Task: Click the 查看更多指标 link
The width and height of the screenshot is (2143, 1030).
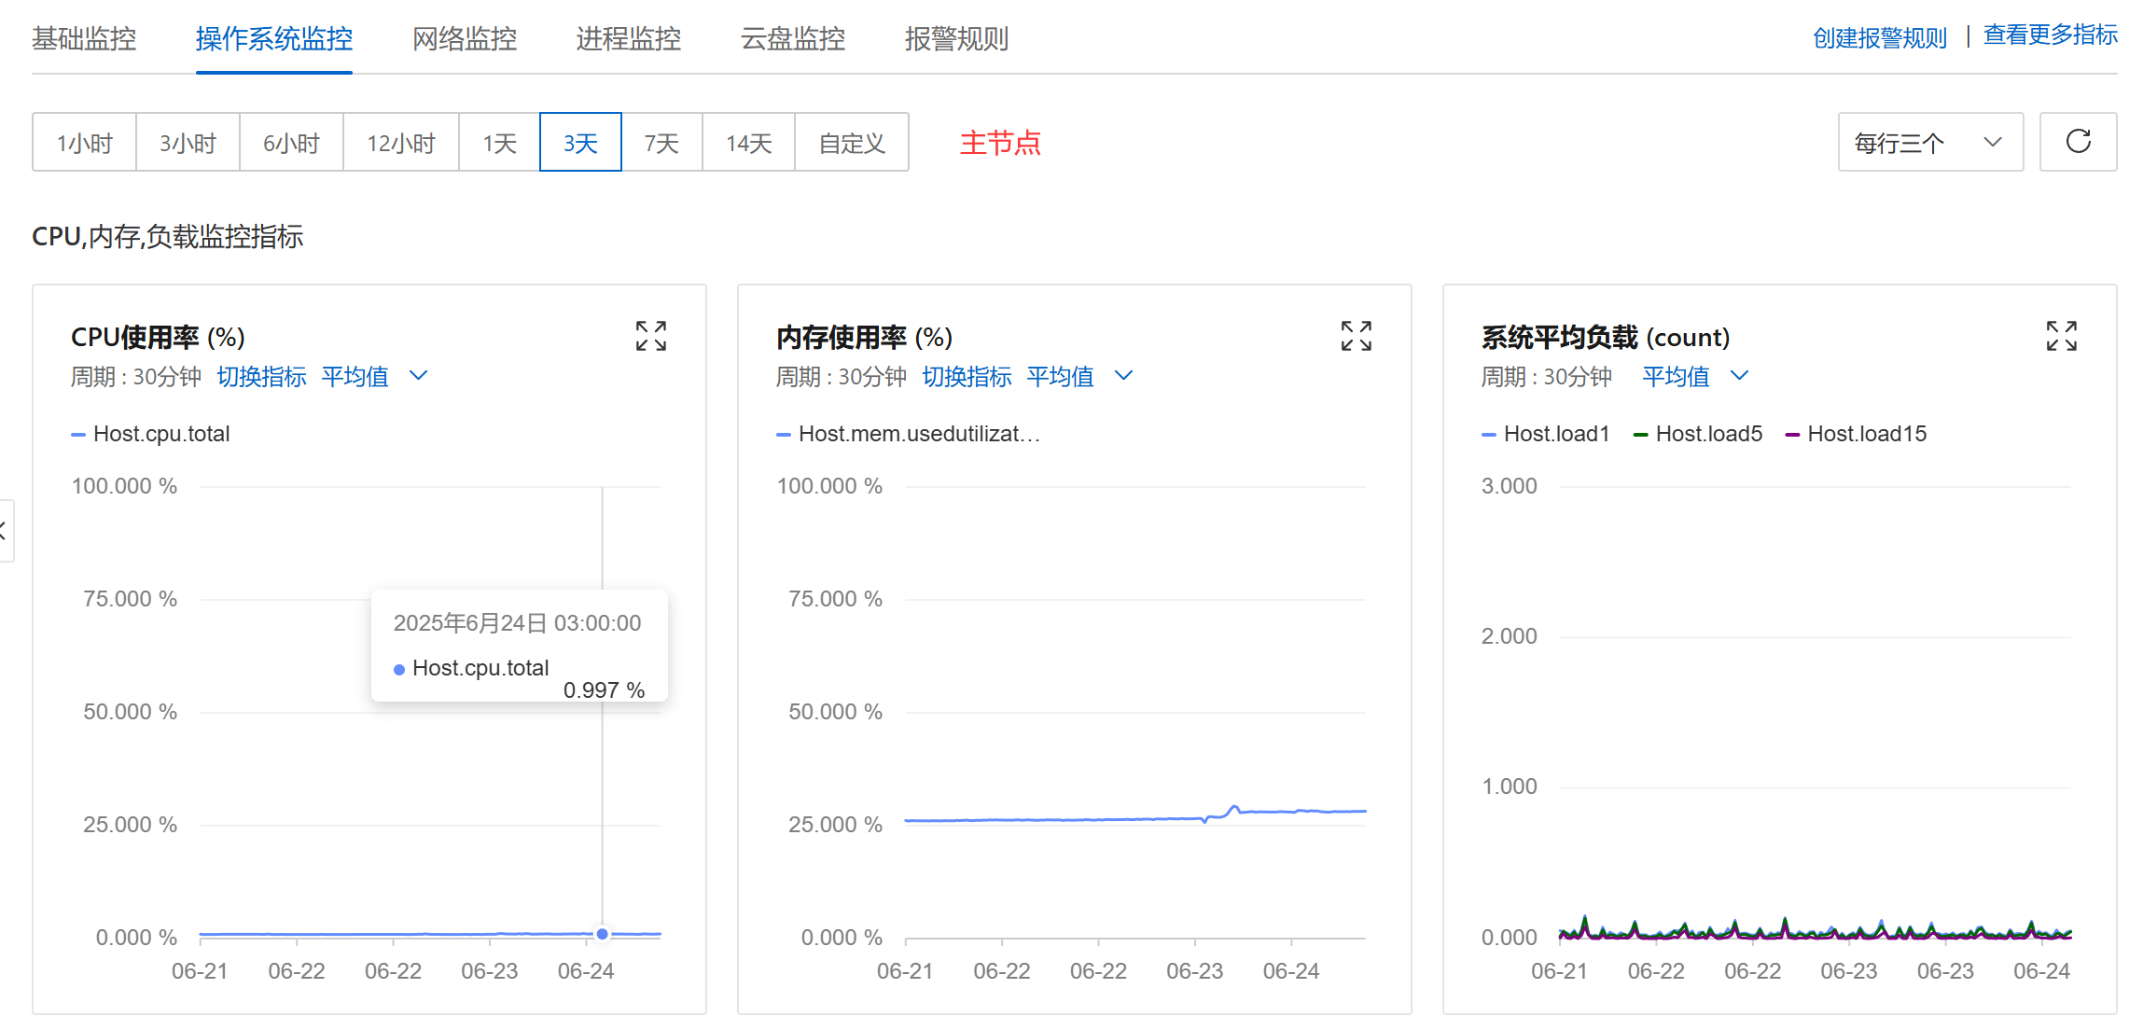Action: pyautogui.click(x=2050, y=35)
